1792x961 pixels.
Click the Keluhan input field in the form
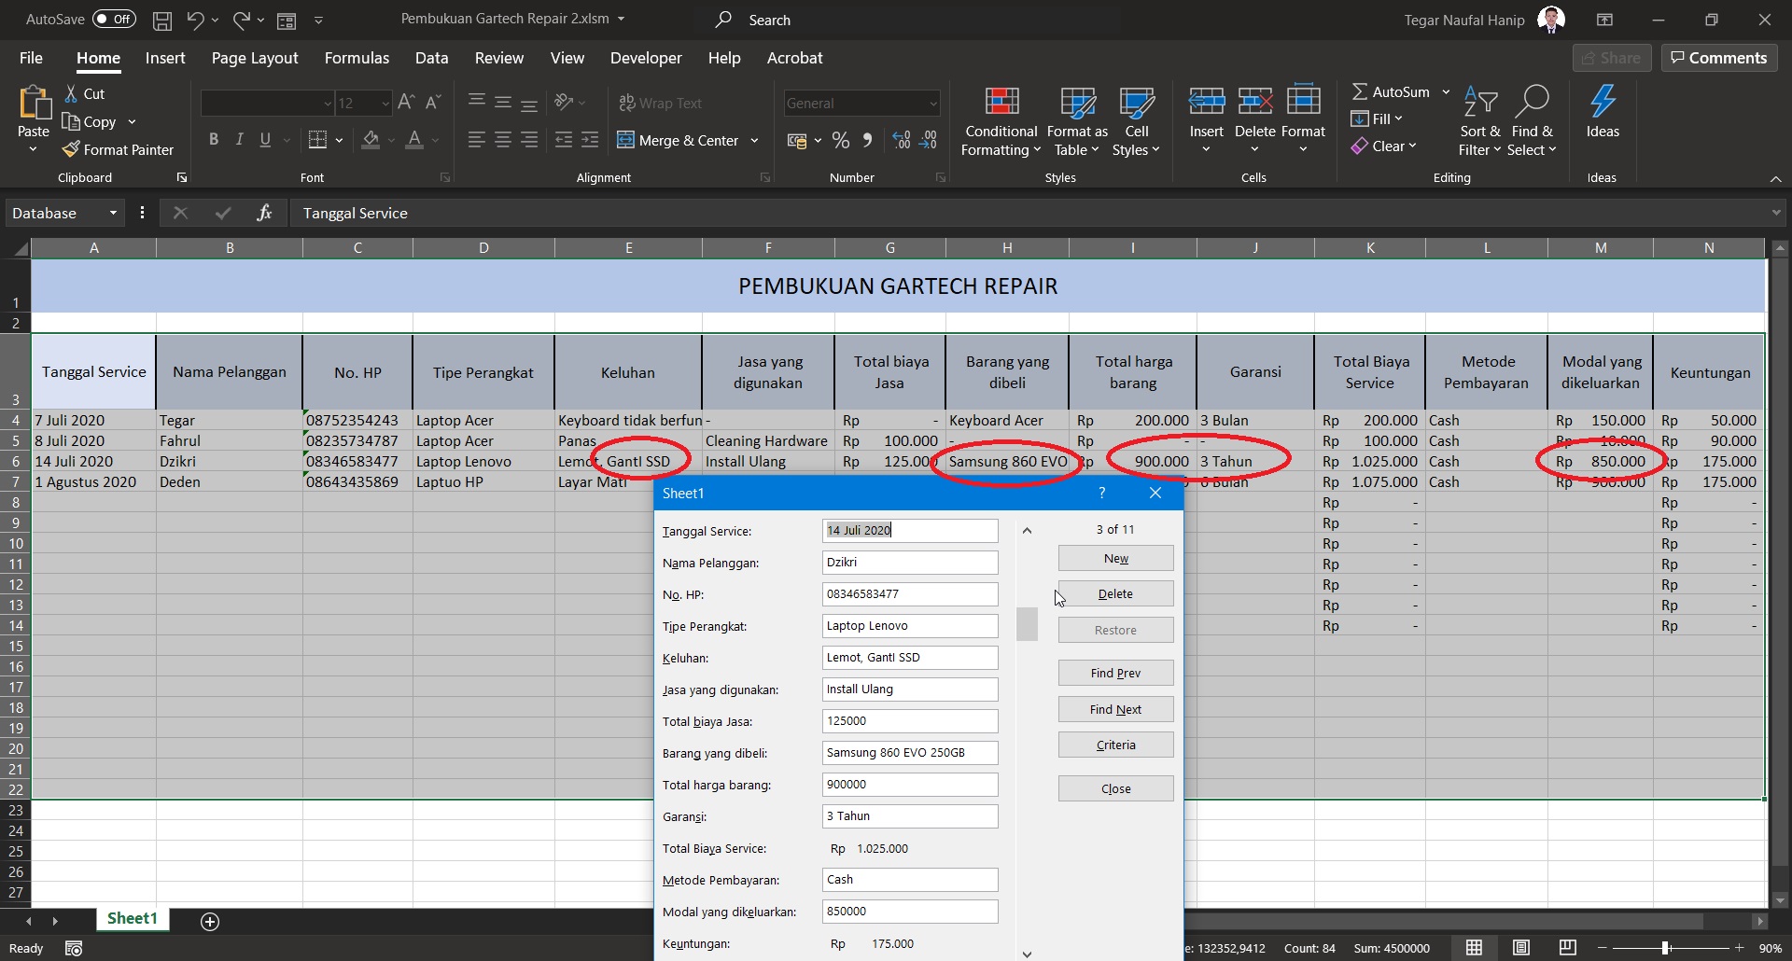908,657
